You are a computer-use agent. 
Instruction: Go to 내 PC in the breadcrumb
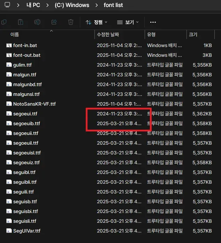tap(32, 5)
